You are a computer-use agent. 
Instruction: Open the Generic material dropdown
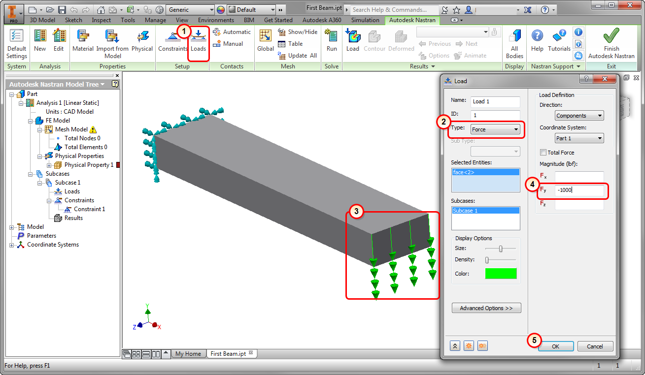tap(190, 9)
